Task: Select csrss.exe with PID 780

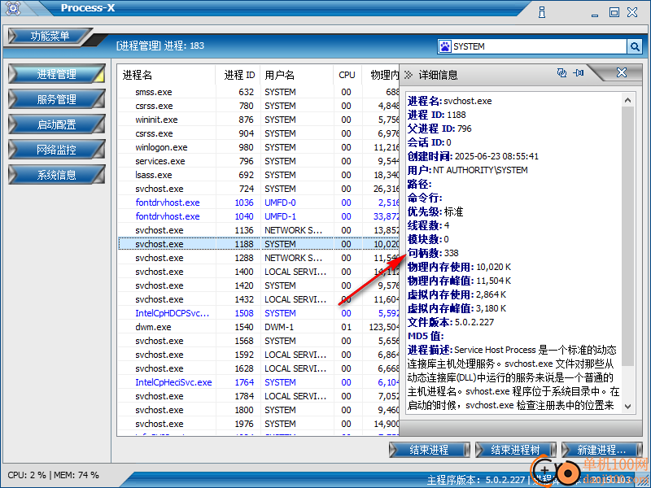Action: pyautogui.click(x=258, y=106)
